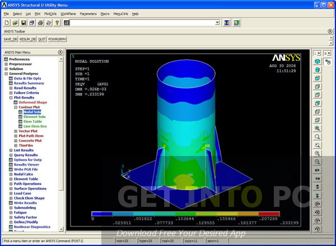Open the command input history dropdown
This screenshot has width=336, height=246.
pos(217,22)
